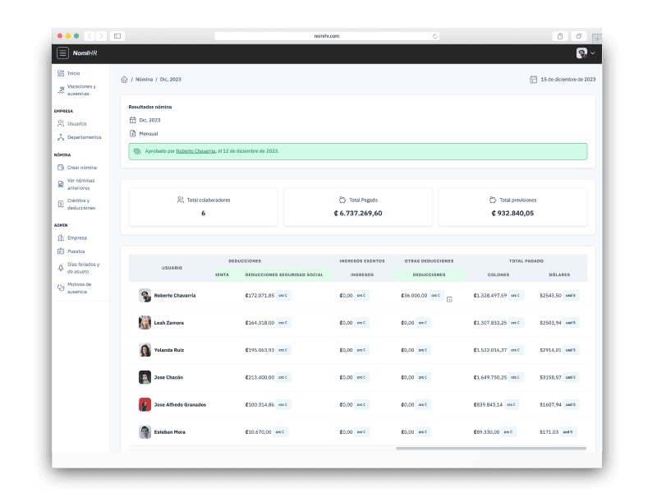
Task: Toggle the hamburger sidebar menu button
Action: coord(62,53)
